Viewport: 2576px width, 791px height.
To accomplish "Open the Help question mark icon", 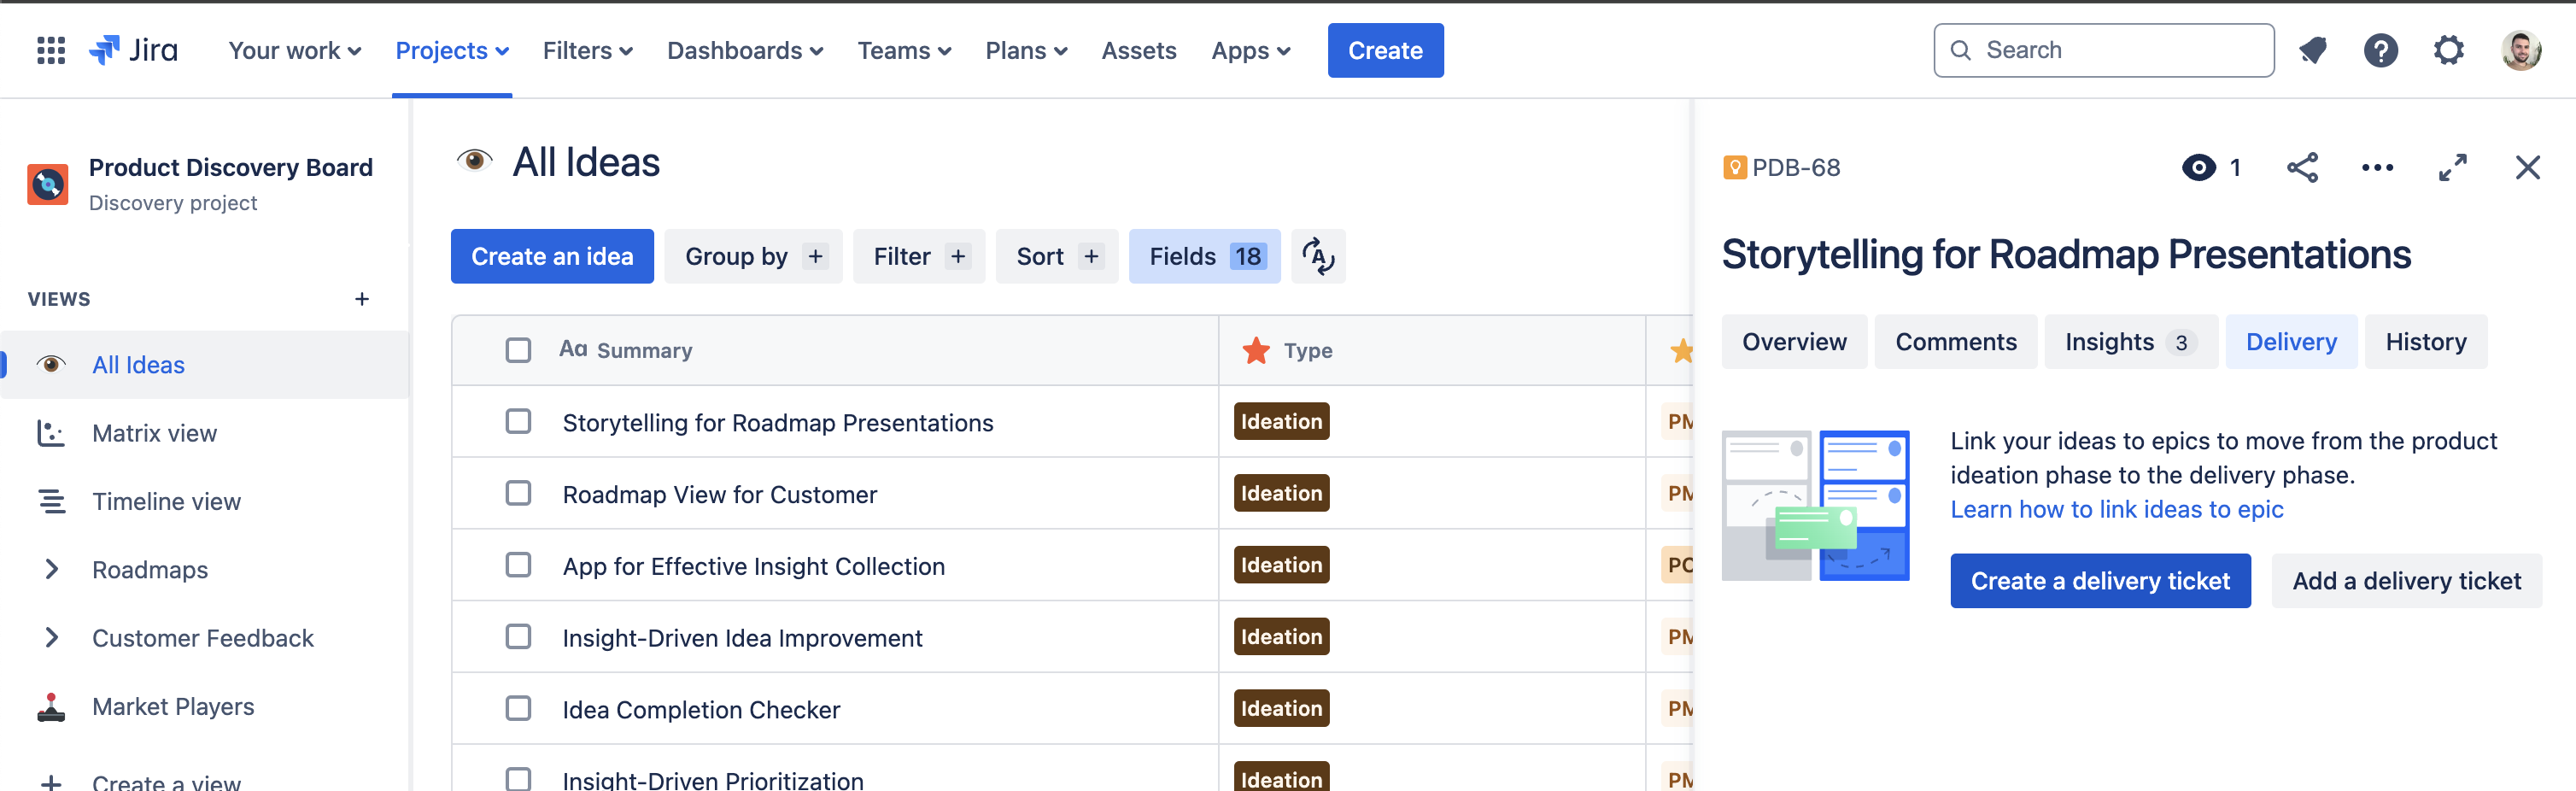I will point(2382,50).
